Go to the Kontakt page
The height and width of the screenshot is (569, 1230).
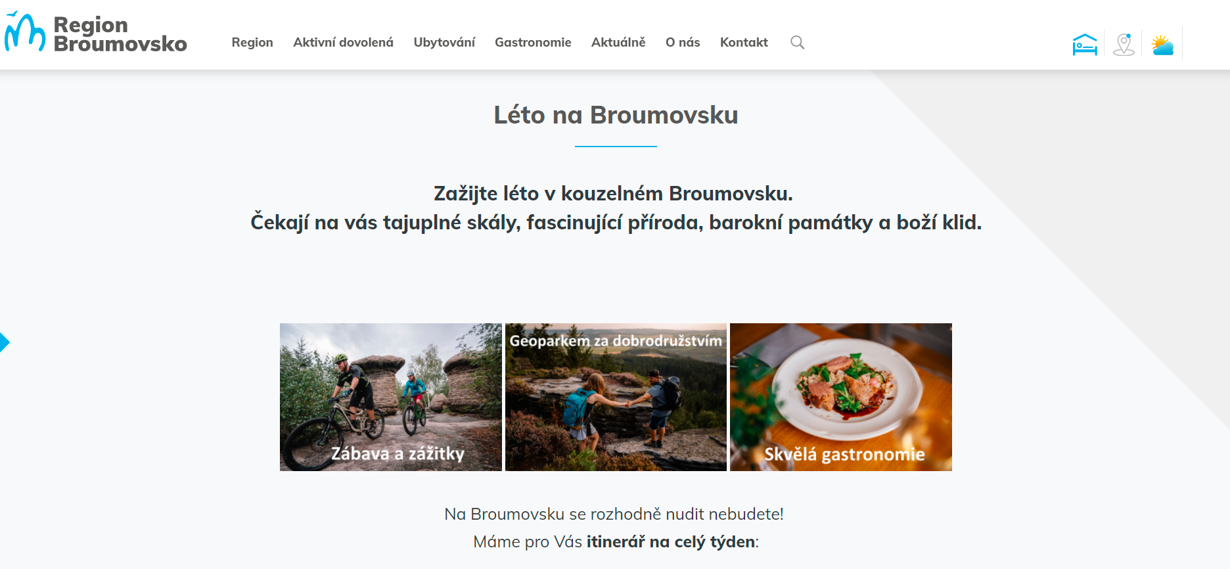pyautogui.click(x=744, y=43)
